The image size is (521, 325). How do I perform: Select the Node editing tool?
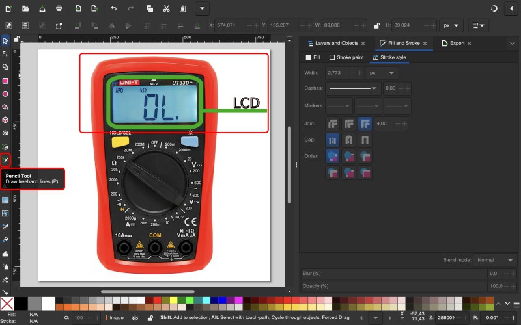coord(5,54)
